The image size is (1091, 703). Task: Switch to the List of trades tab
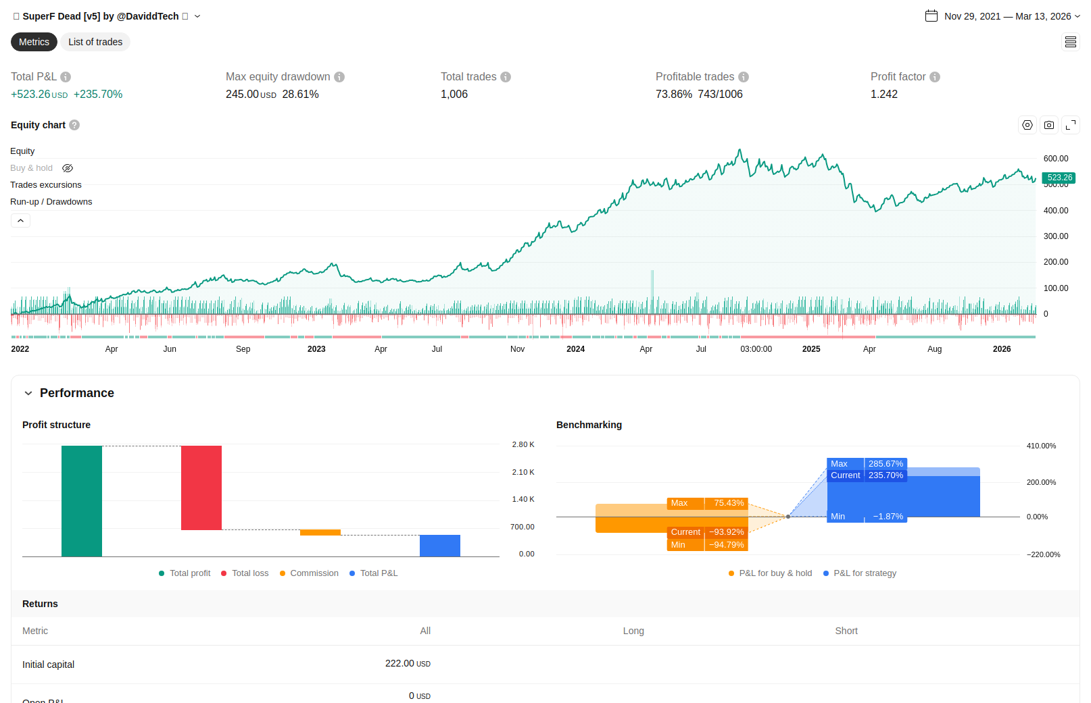click(95, 42)
